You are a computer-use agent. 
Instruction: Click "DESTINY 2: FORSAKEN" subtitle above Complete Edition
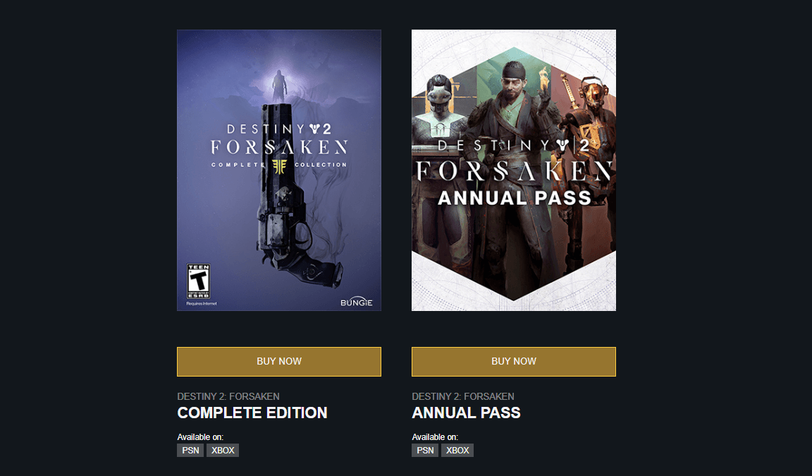click(x=228, y=396)
